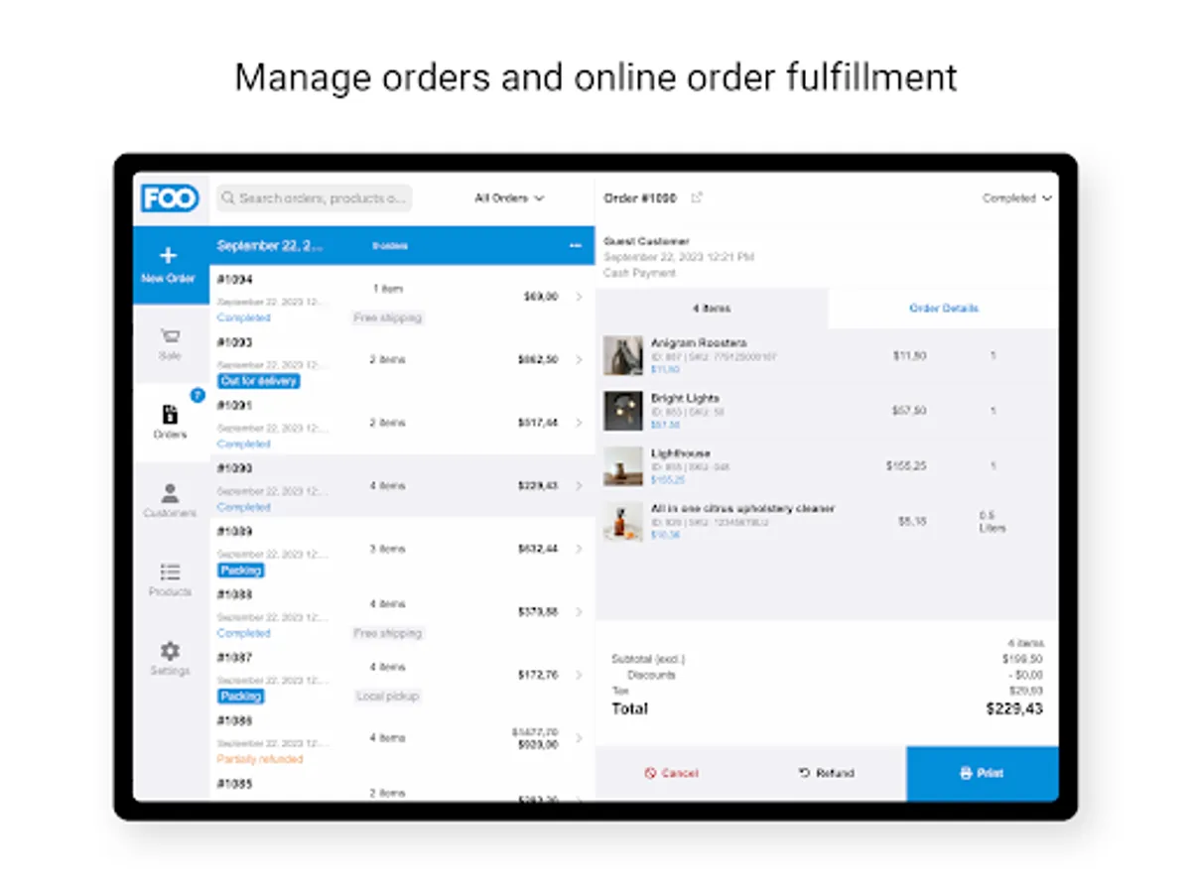Click the Local pickup tag
Viewport: 1191px width, 893px height.
coord(388,697)
